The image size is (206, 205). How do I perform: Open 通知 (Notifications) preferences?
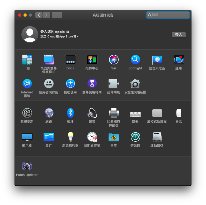click(179, 60)
